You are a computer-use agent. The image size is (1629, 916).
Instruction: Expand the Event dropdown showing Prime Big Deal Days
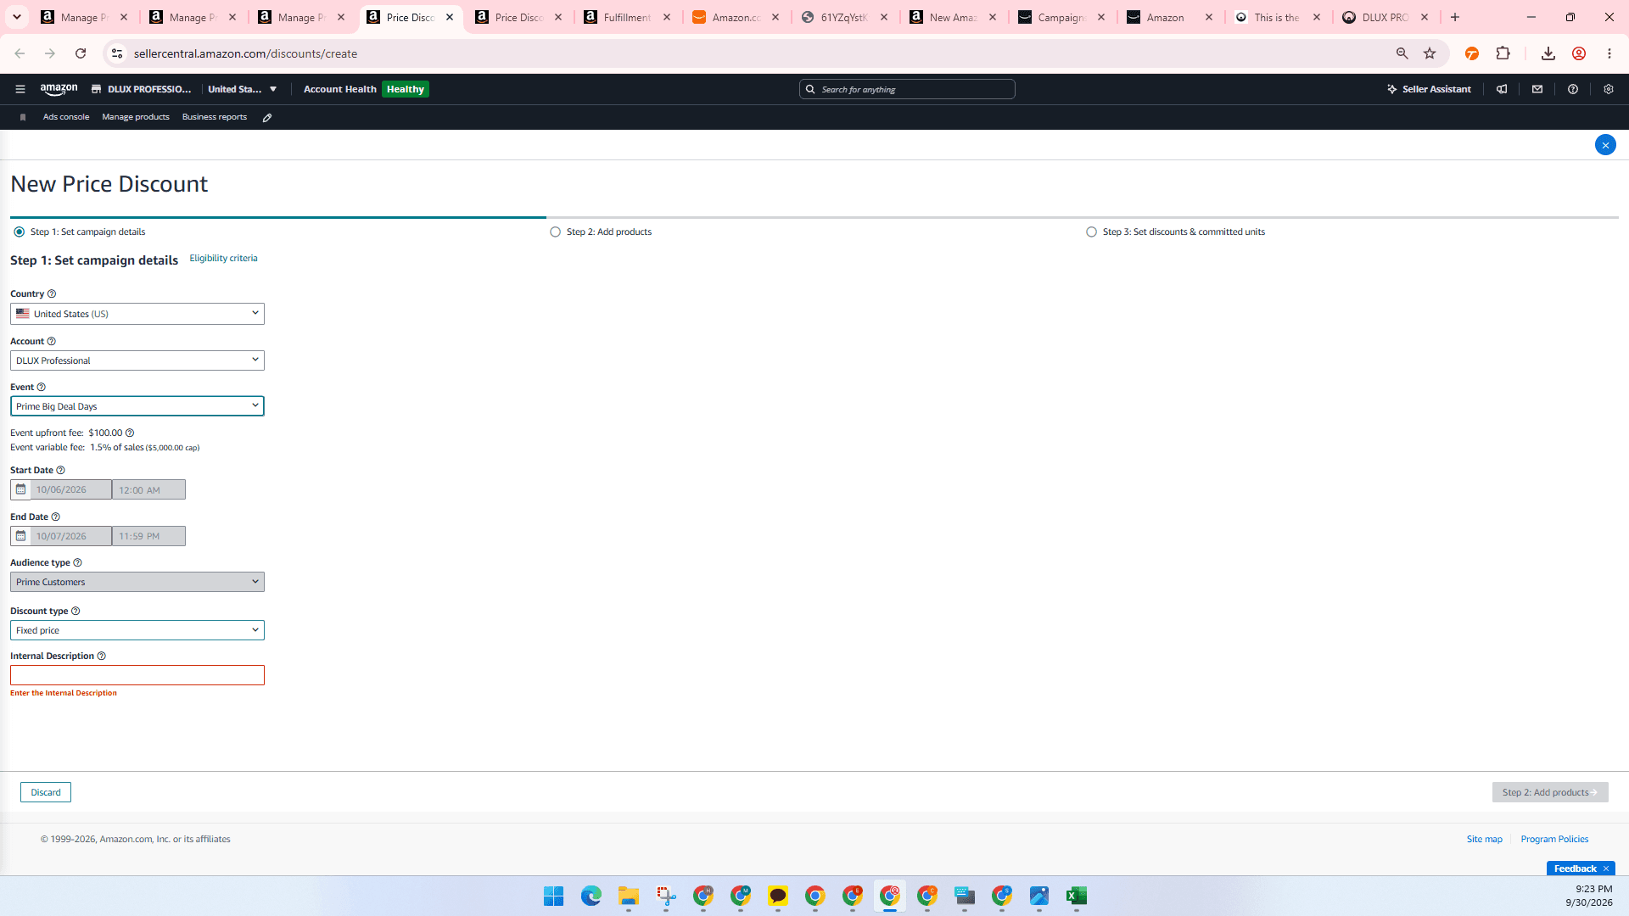pos(137,406)
